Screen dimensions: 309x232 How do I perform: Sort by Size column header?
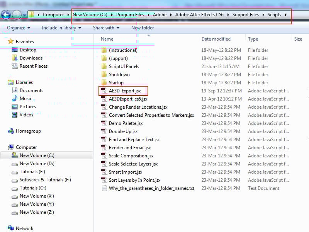click(x=298, y=39)
